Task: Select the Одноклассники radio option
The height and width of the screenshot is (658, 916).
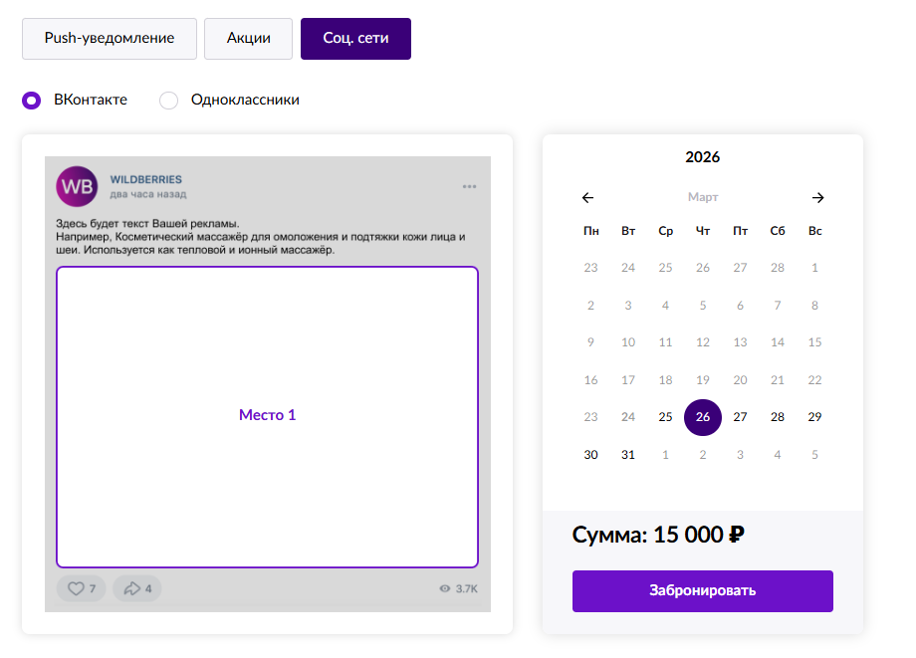Action: tap(169, 100)
